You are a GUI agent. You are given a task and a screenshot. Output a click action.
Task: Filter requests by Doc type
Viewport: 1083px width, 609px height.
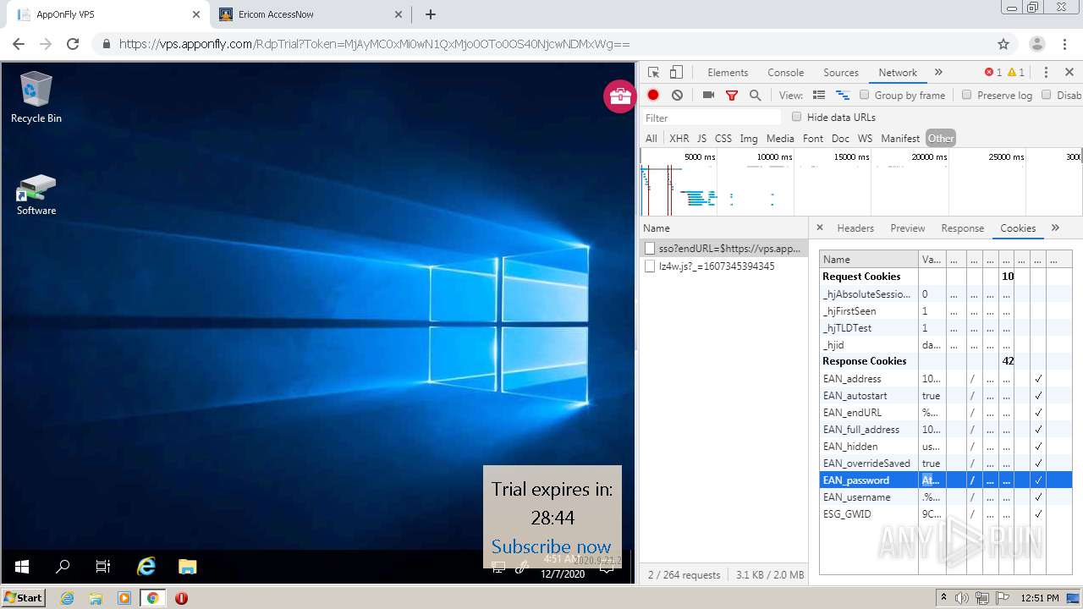pyautogui.click(x=840, y=139)
